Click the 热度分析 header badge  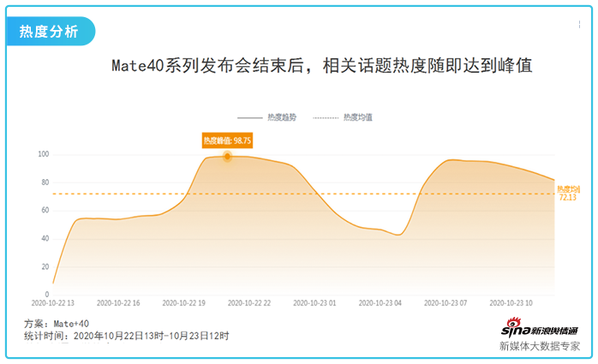(51, 31)
